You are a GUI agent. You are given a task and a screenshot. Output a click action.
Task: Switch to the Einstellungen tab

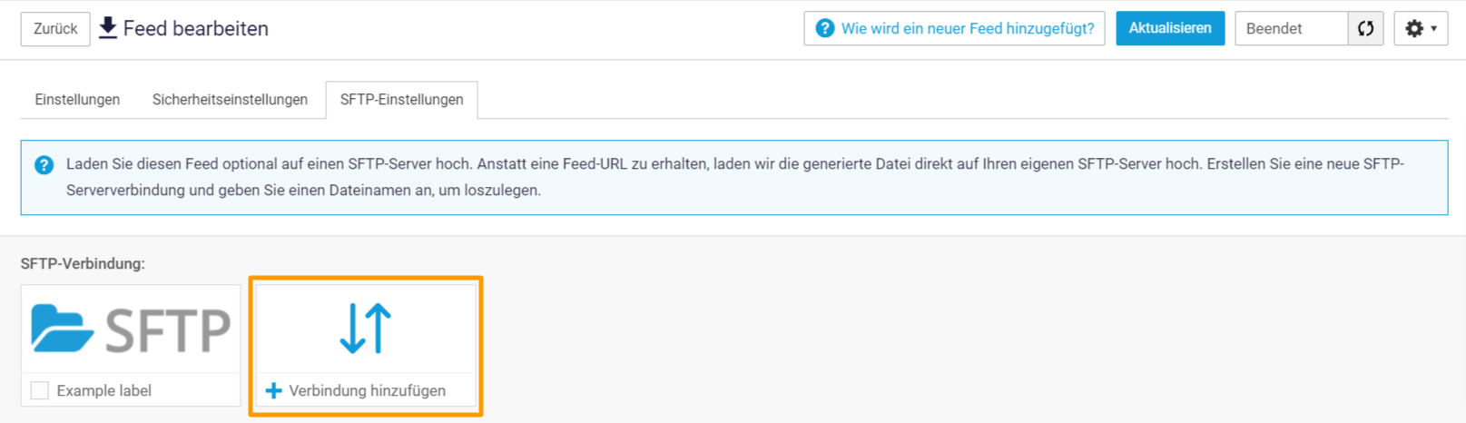(x=77, y=100)
